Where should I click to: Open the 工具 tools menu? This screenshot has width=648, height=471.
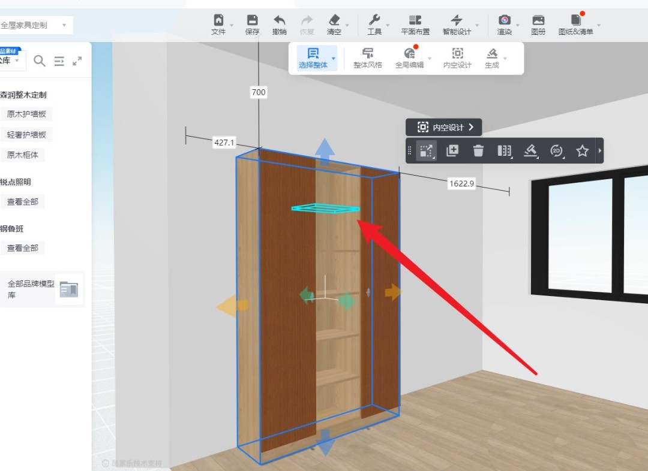pyautogui.click(x=374, y=25)
